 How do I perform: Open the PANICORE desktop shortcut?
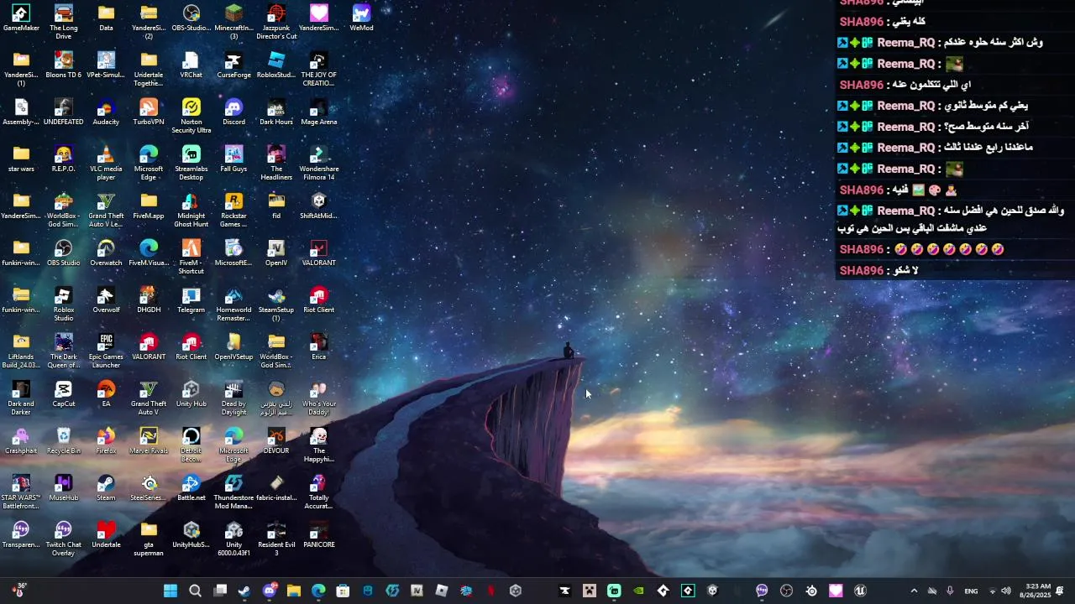click(x=318, y=535)
